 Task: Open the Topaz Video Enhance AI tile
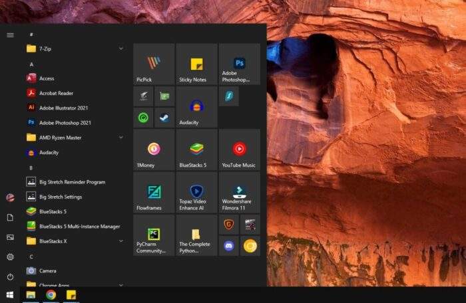click(196, 193)
